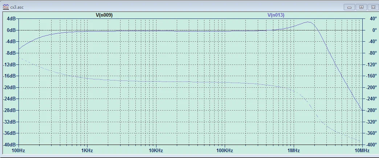
Task: Click the 100Hz frequency axis label
Action: click(x=18, y=150)
